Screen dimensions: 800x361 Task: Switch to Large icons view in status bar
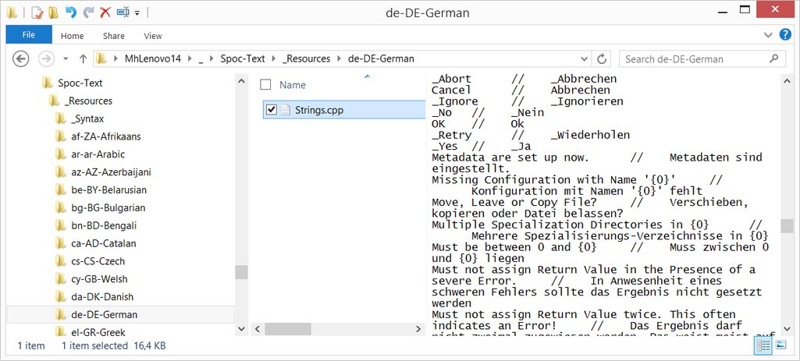[x=780, y=345]
